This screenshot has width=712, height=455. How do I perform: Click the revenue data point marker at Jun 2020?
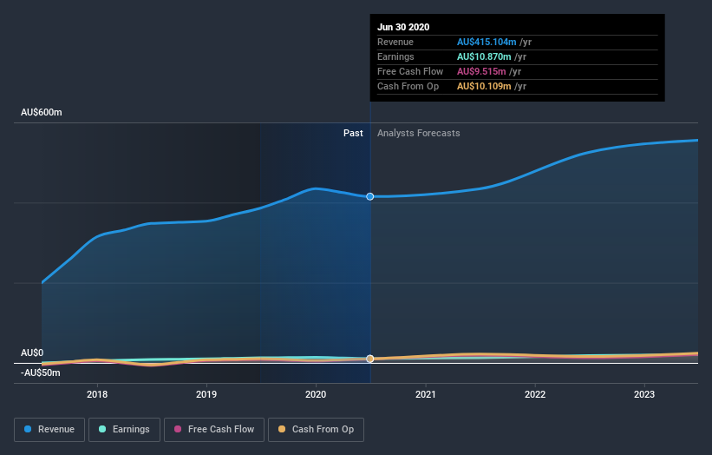tap(370, 196)
